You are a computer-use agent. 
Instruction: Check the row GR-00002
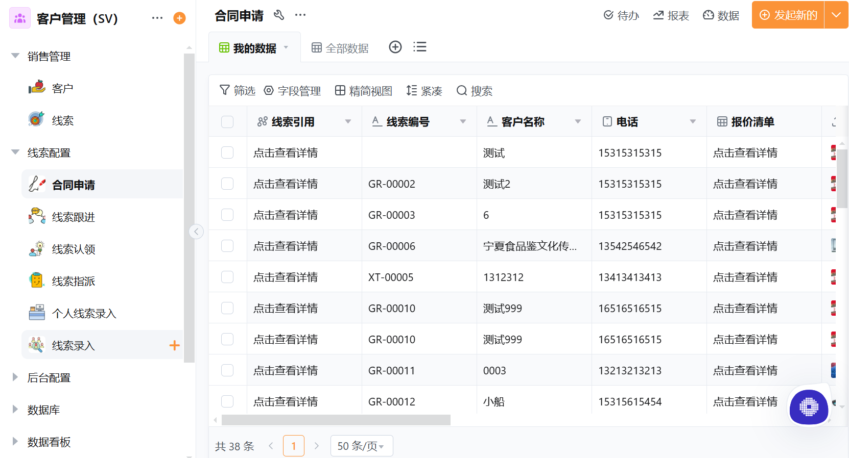click(x=227, y=184)
